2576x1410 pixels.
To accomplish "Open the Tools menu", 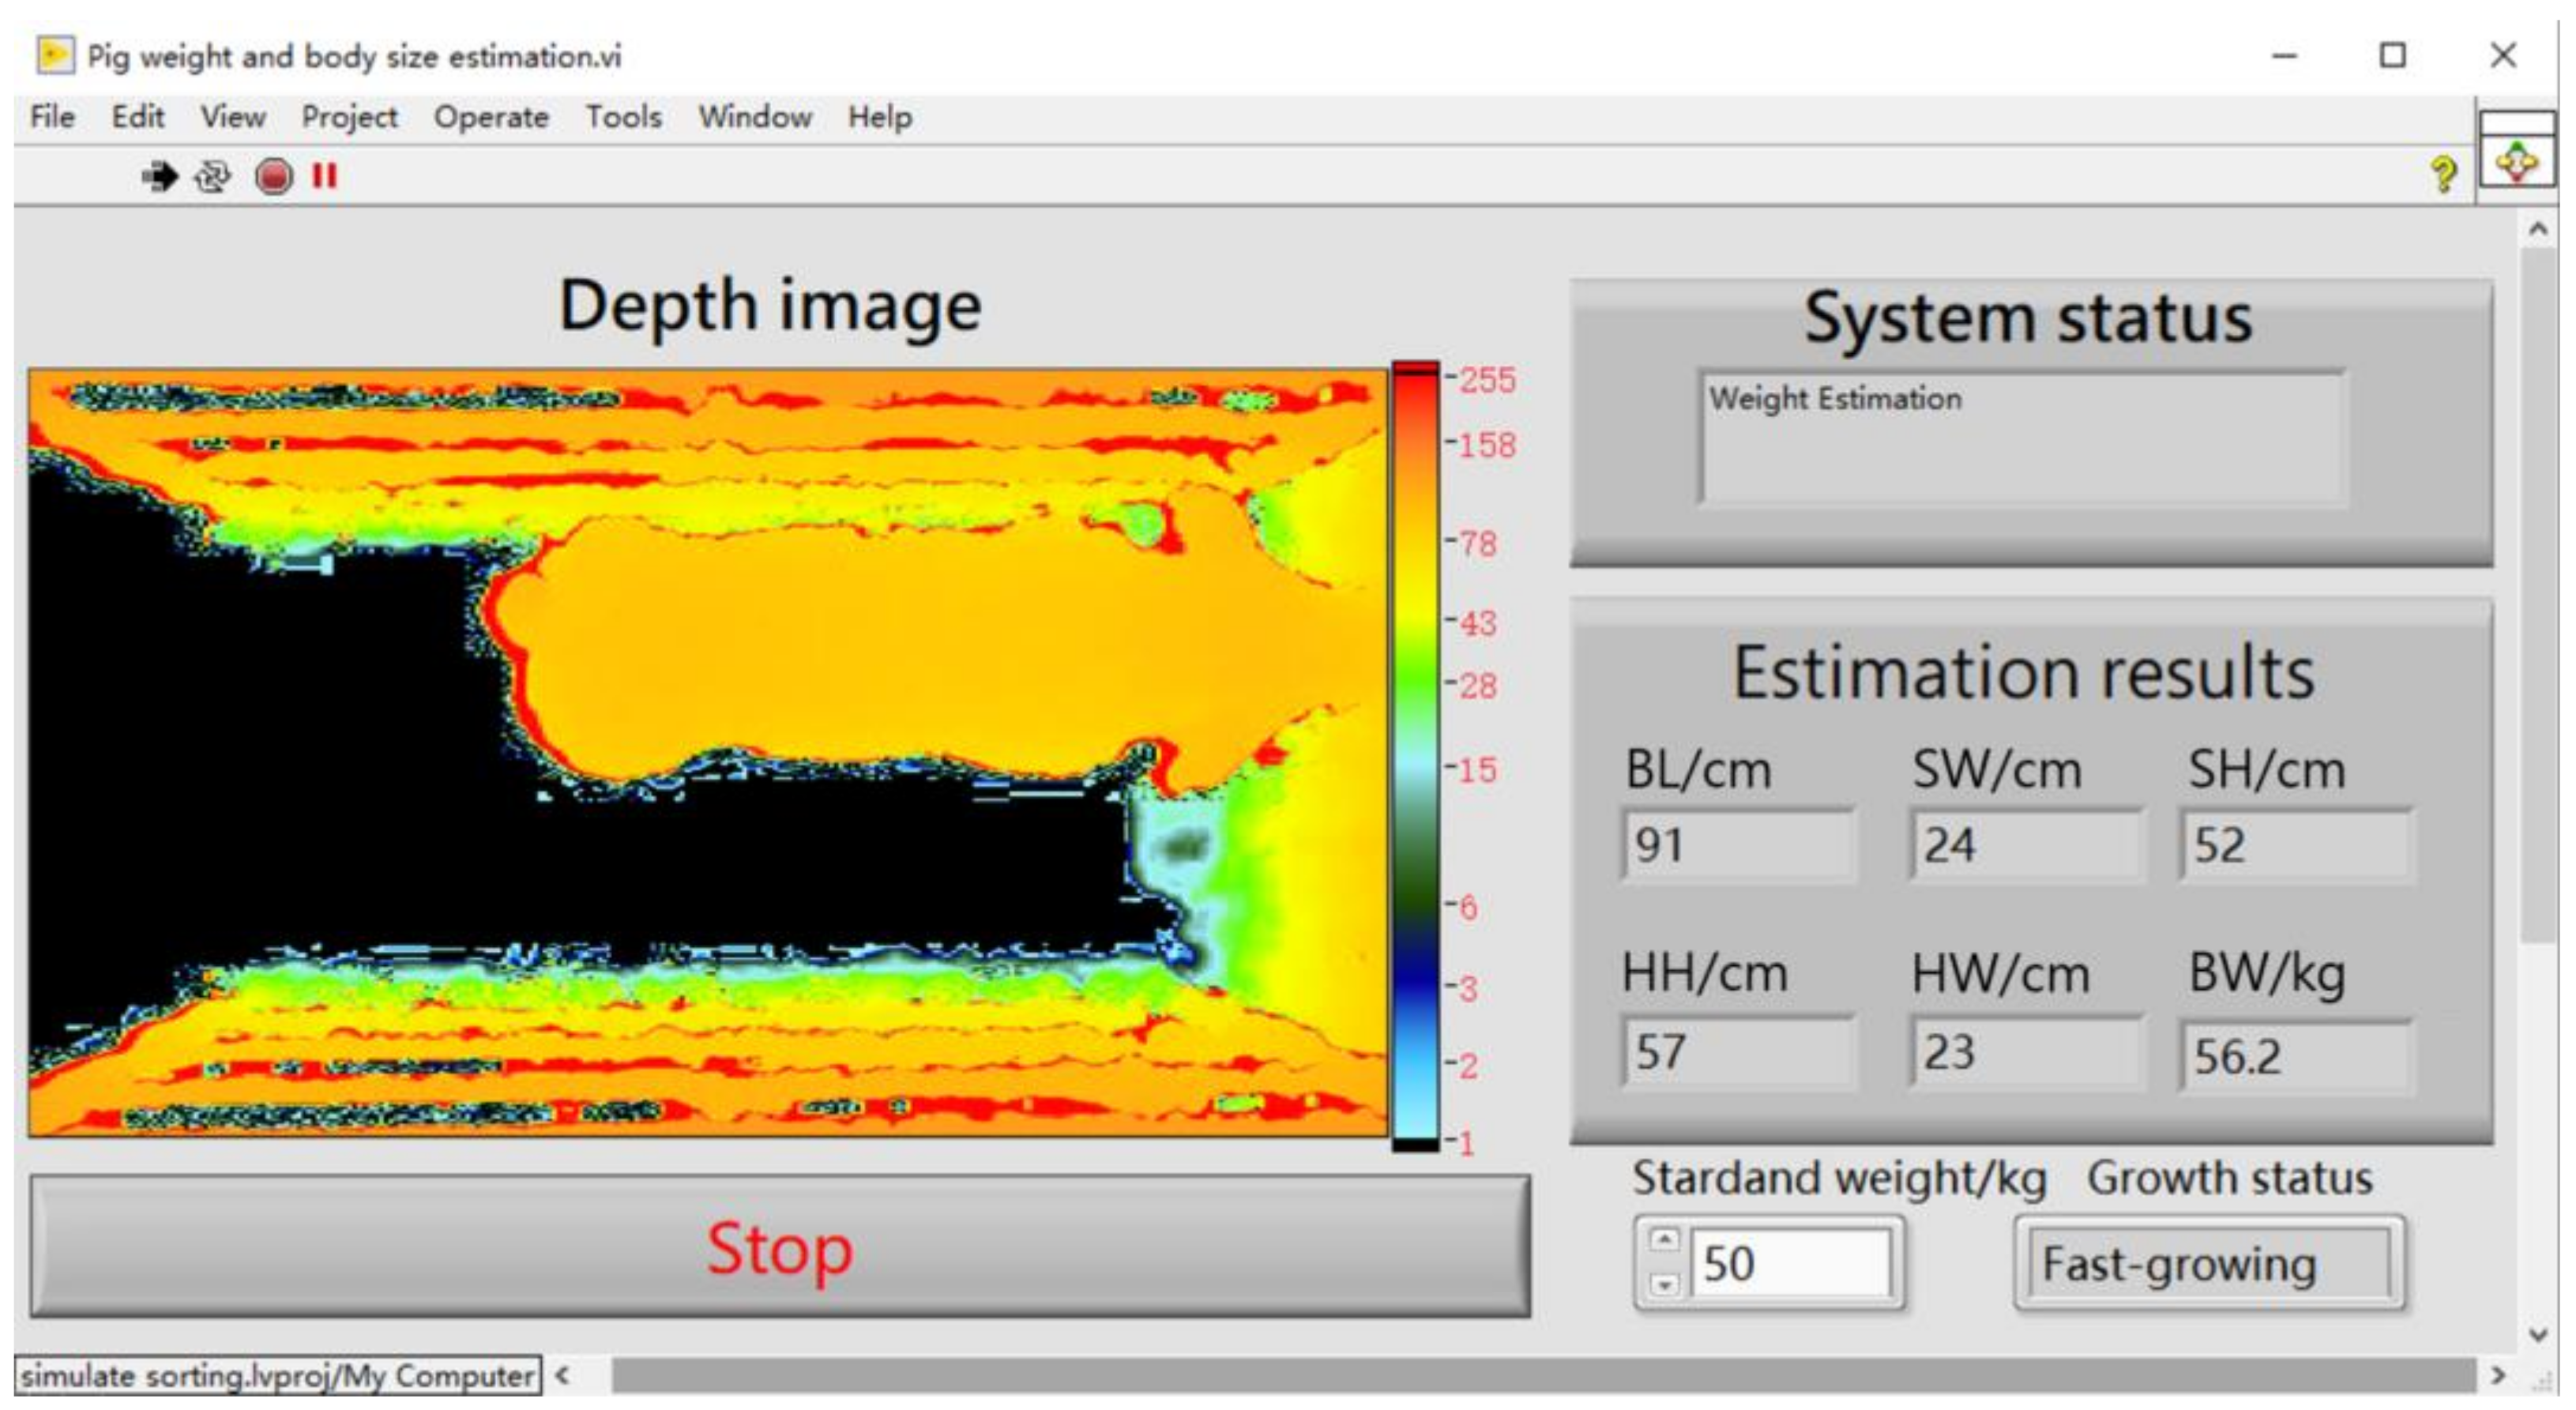I will (623, 117).
